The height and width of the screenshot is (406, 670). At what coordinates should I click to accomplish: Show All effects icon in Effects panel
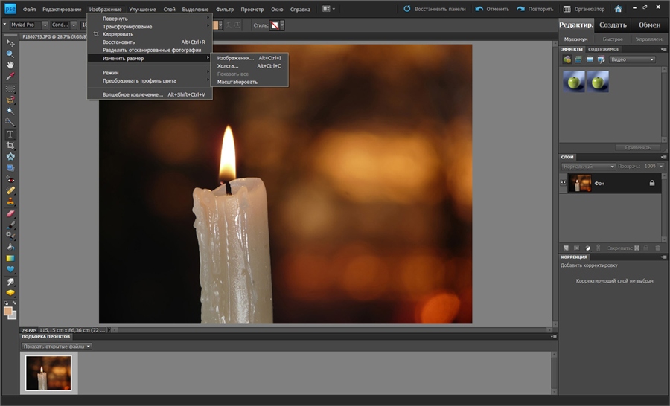(x=601, y=59)
